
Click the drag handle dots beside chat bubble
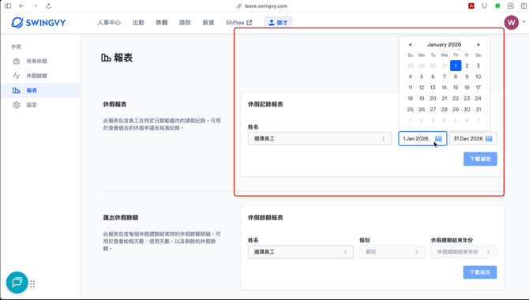coord(32,283)
